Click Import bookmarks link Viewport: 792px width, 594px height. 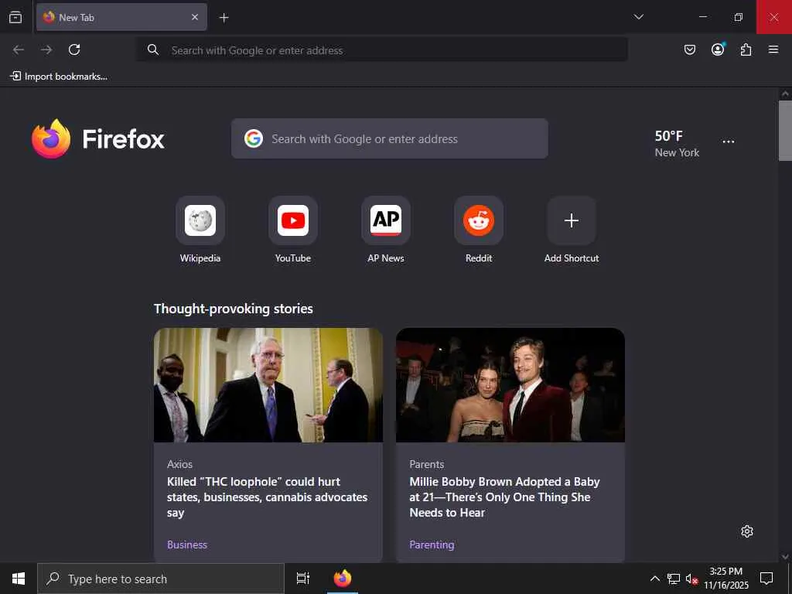(59, 77)
